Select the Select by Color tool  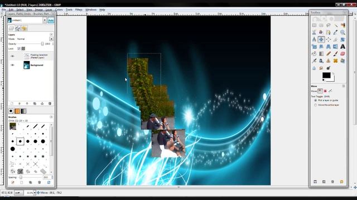(342, 25)
